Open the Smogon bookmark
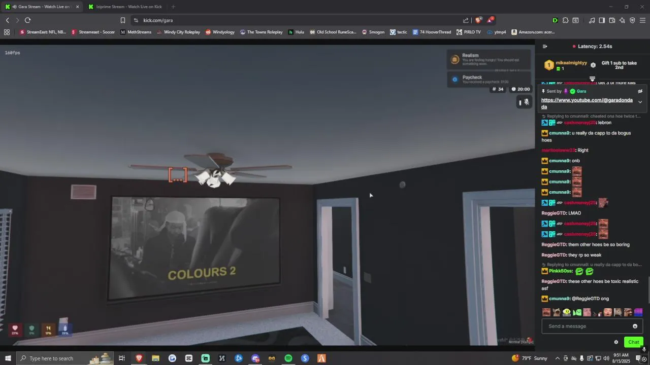This screenshot has width=650, height=365. pyautogui.click(x=373, y=32)
